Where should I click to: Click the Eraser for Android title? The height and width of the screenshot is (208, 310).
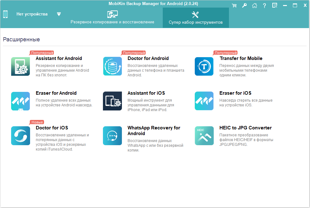click(56, 93)
